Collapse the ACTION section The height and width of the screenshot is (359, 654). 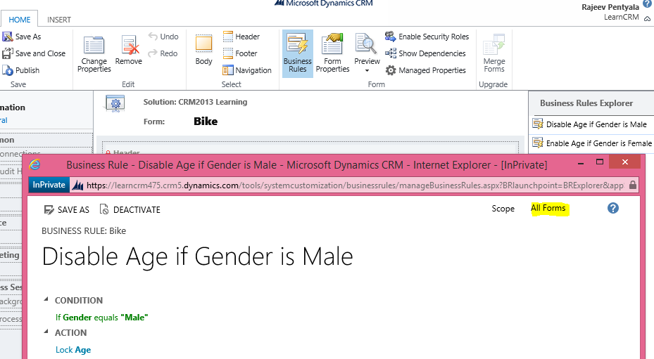click(x=46, y=333)
